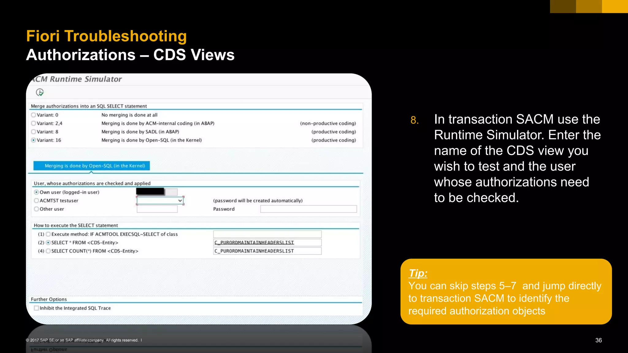Click text 'No merging is done at all'
Viewport: 628px width, 353px height.
[x=129, y=115]
